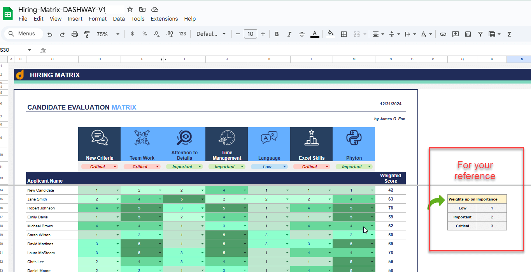Toggle bold formatting in the toolbar
The height and width of the screenshot is (272, 531).
277,34
